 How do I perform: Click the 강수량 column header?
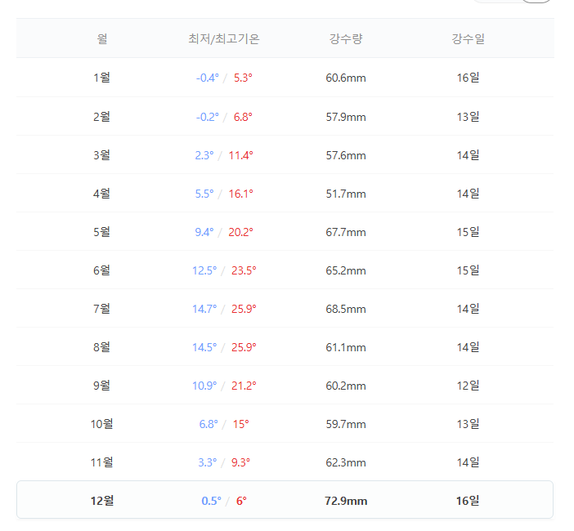[346, 38]
